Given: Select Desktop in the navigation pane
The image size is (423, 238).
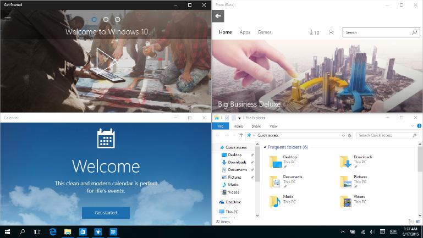Looking at the screenshot, I should [x=234, y=154].
